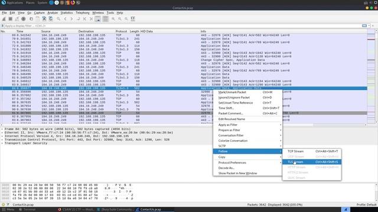Viewport: 378px width, 212px height.
Task: Expand the Apply as Filter submenu
Action: 247,125
